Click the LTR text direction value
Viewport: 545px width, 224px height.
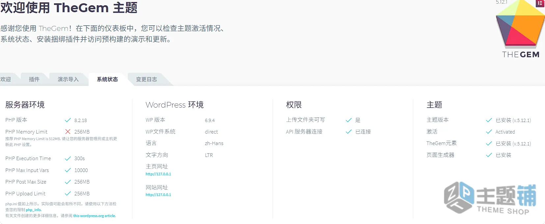pos(209,155)
